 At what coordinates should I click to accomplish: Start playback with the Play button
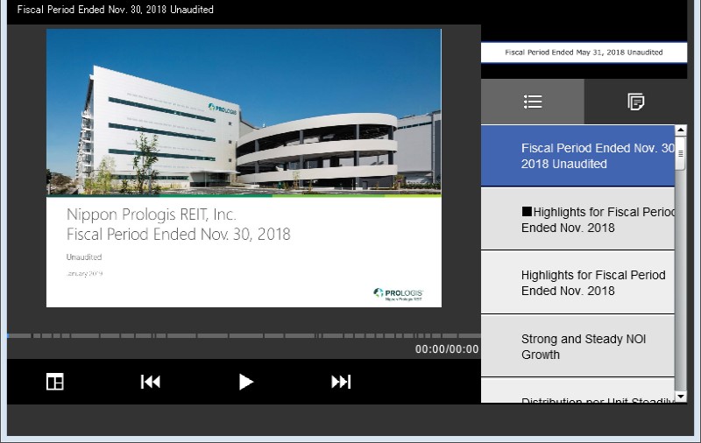(x=246, y=382)
